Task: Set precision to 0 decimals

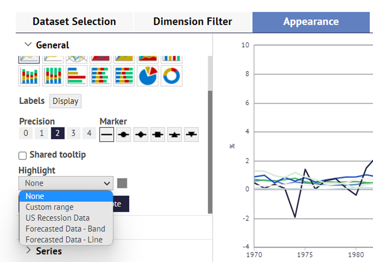Action: pos(26,133)
